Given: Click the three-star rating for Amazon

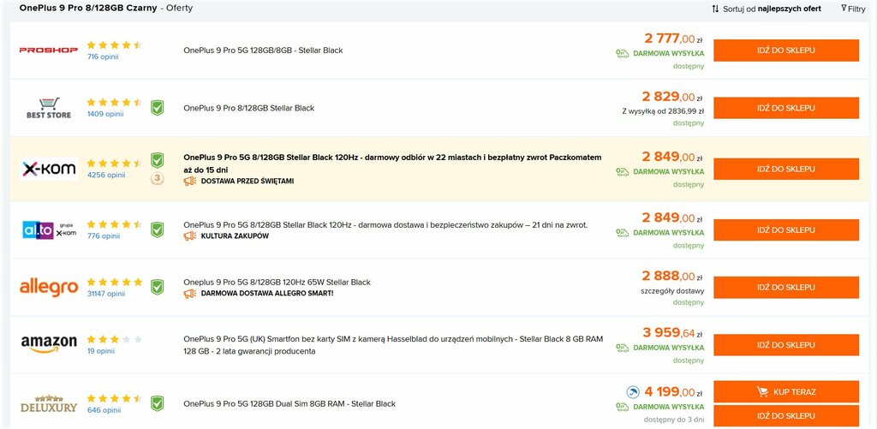Looking at the screenshot, I should click(x=115, y=339).
